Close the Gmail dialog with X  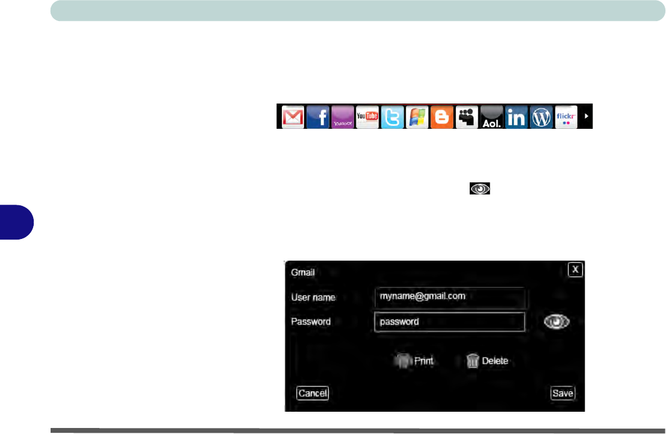pos(575,269)
